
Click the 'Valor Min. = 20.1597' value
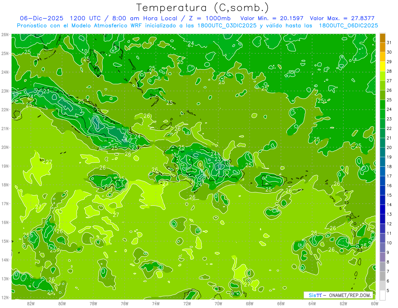pos(272,18)
